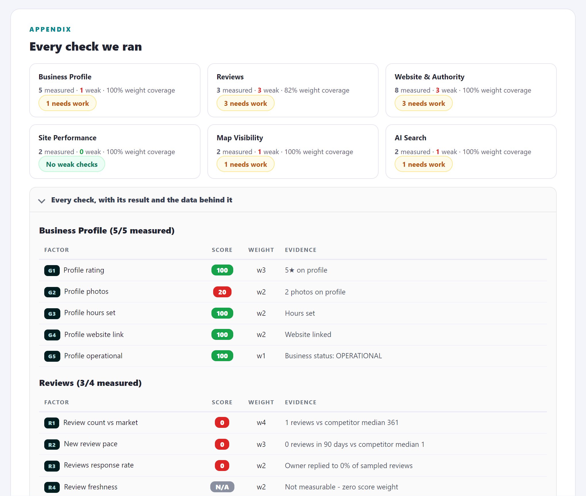Click the 100 score for Profile hours set
Screen dimensions: 586x496
(222, 313)
